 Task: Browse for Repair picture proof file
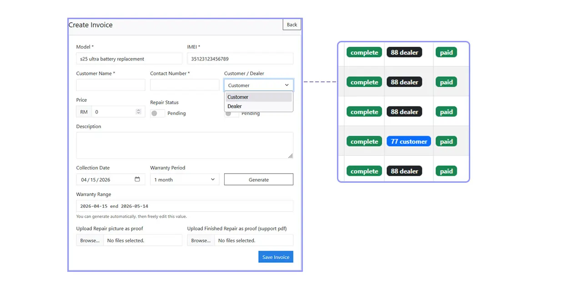coord(90,240)
